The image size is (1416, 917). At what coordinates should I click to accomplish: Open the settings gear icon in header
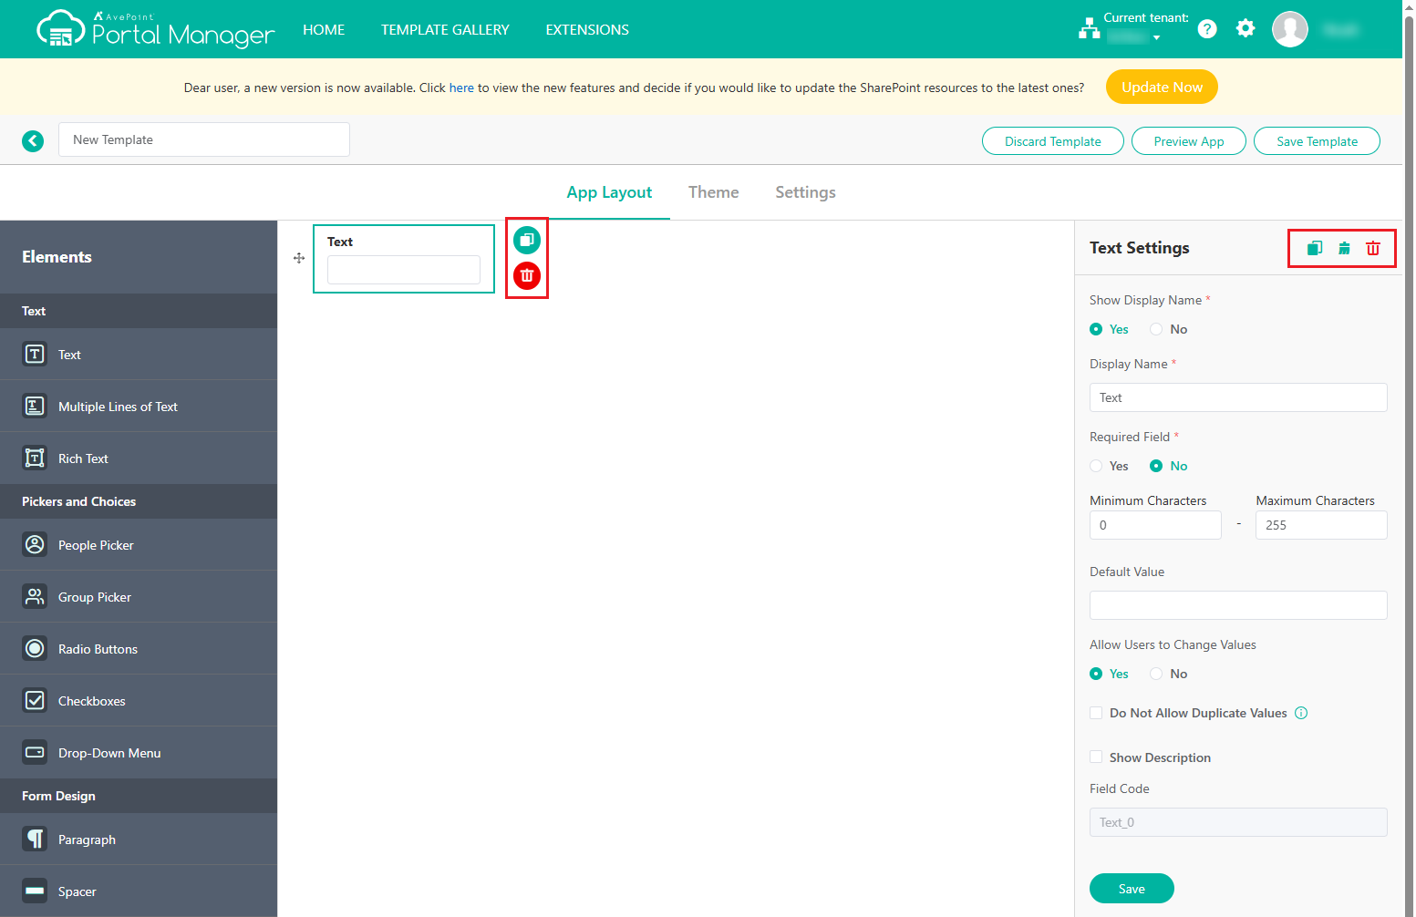point(1245,29)
